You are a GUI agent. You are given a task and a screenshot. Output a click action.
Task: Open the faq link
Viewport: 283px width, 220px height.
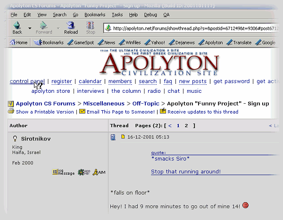(168, 81)
